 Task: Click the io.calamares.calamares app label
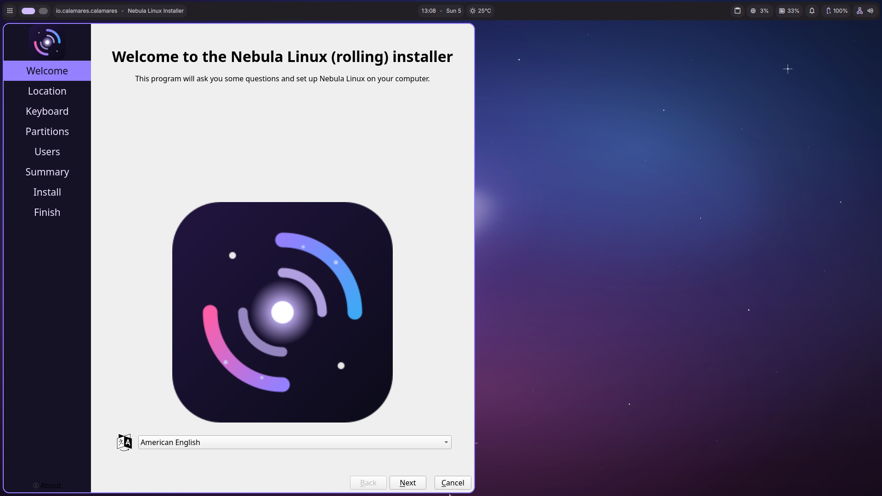coord(86,11)
